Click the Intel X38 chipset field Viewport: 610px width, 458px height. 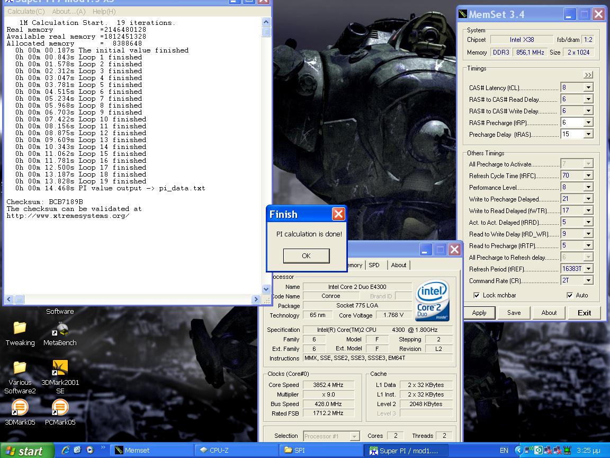coord(522,40)
